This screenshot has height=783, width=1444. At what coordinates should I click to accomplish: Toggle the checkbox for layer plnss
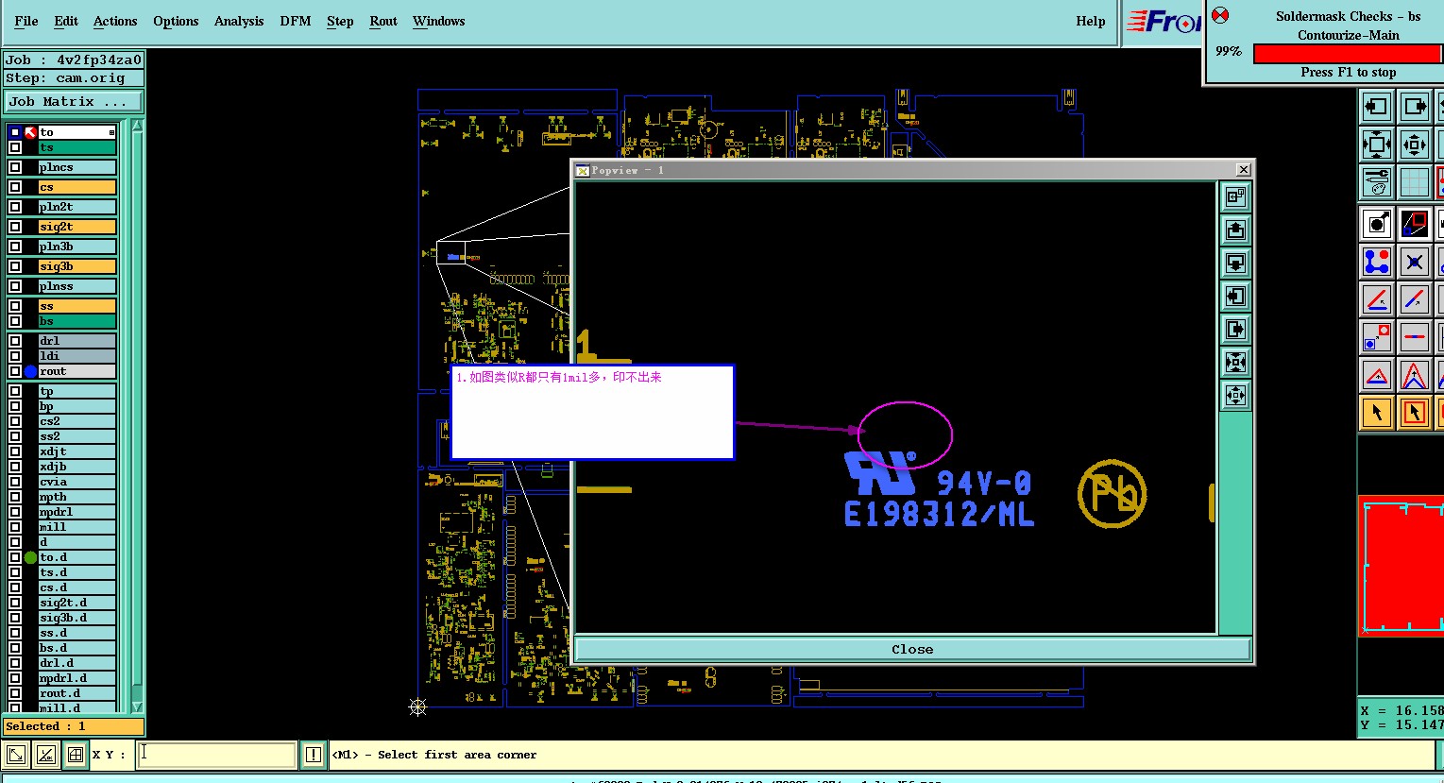(x=15, y=286)
